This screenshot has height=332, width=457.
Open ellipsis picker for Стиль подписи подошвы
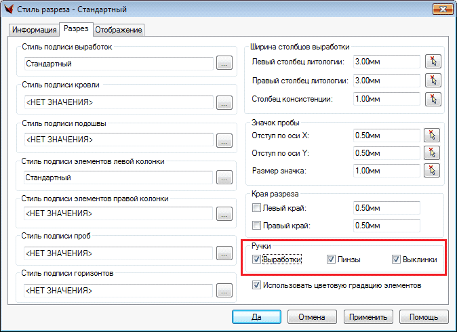point(224,140)
